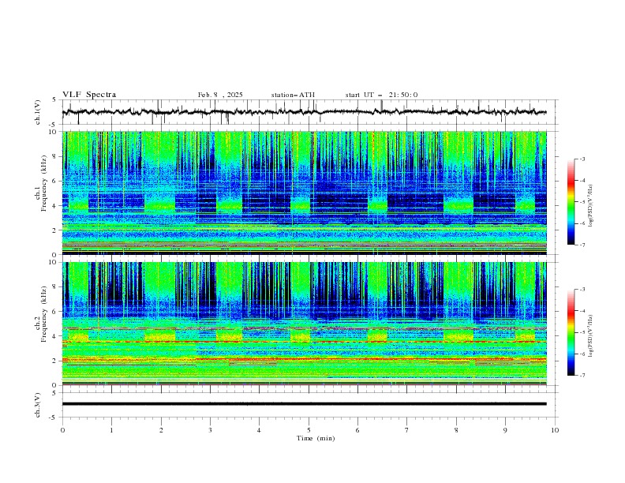This screenshot has width=625, height=483.
Task: Click the "Time (min)" axis label
Action: pos(316,438)
